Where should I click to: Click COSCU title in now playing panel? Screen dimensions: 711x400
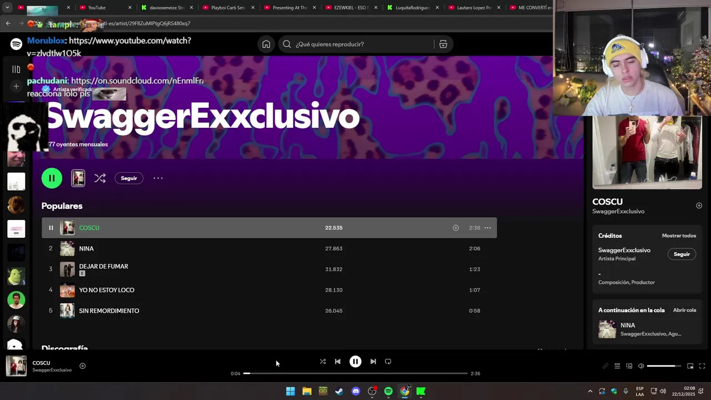(607, 202)
